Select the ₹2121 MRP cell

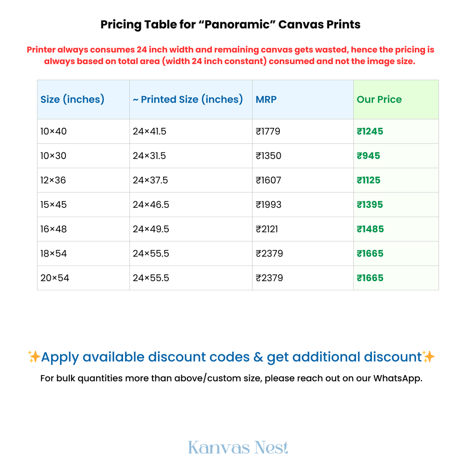[x=267, y=229]
